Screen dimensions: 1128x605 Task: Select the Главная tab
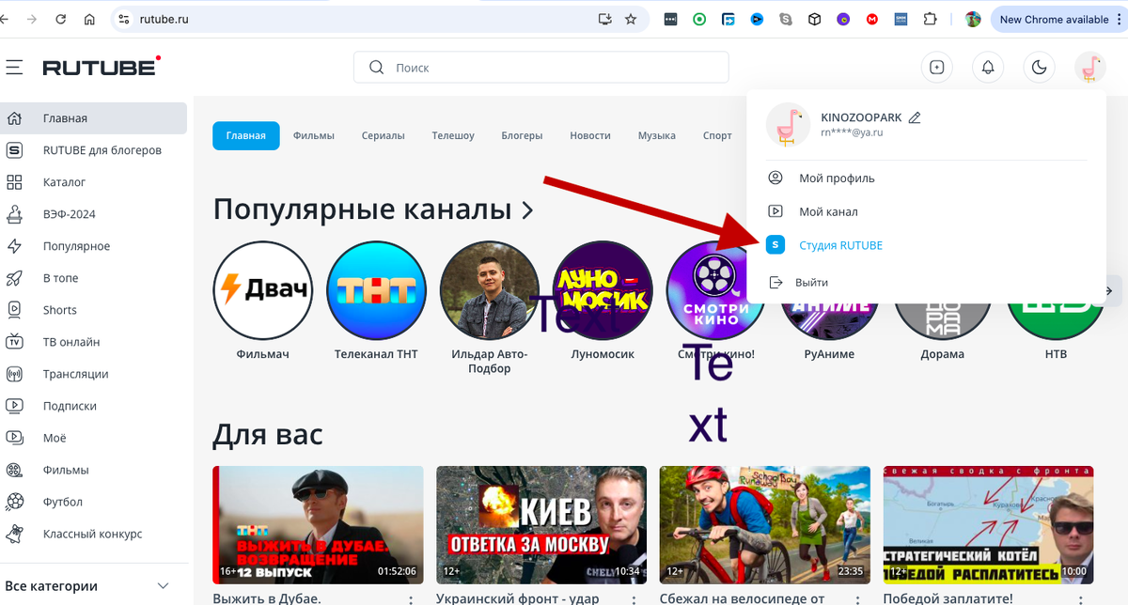246,135
